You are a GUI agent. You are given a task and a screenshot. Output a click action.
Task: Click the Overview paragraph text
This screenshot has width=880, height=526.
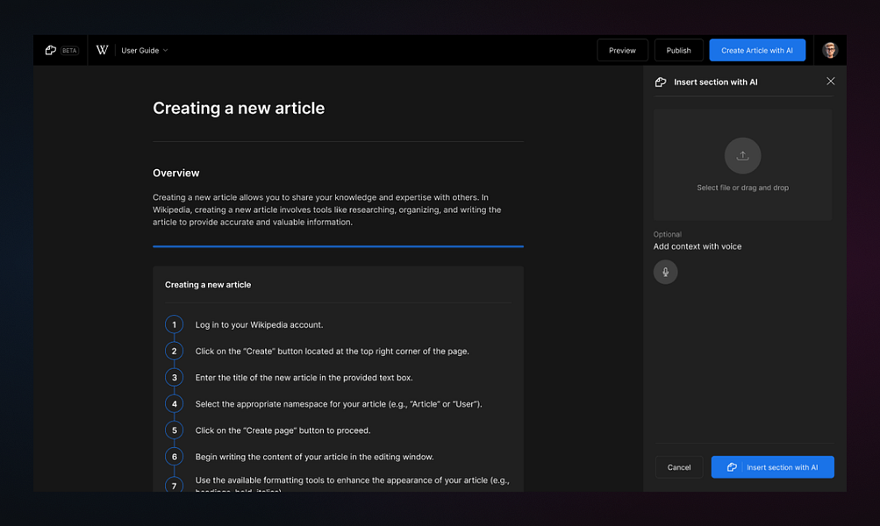click(x=326, y=210)
